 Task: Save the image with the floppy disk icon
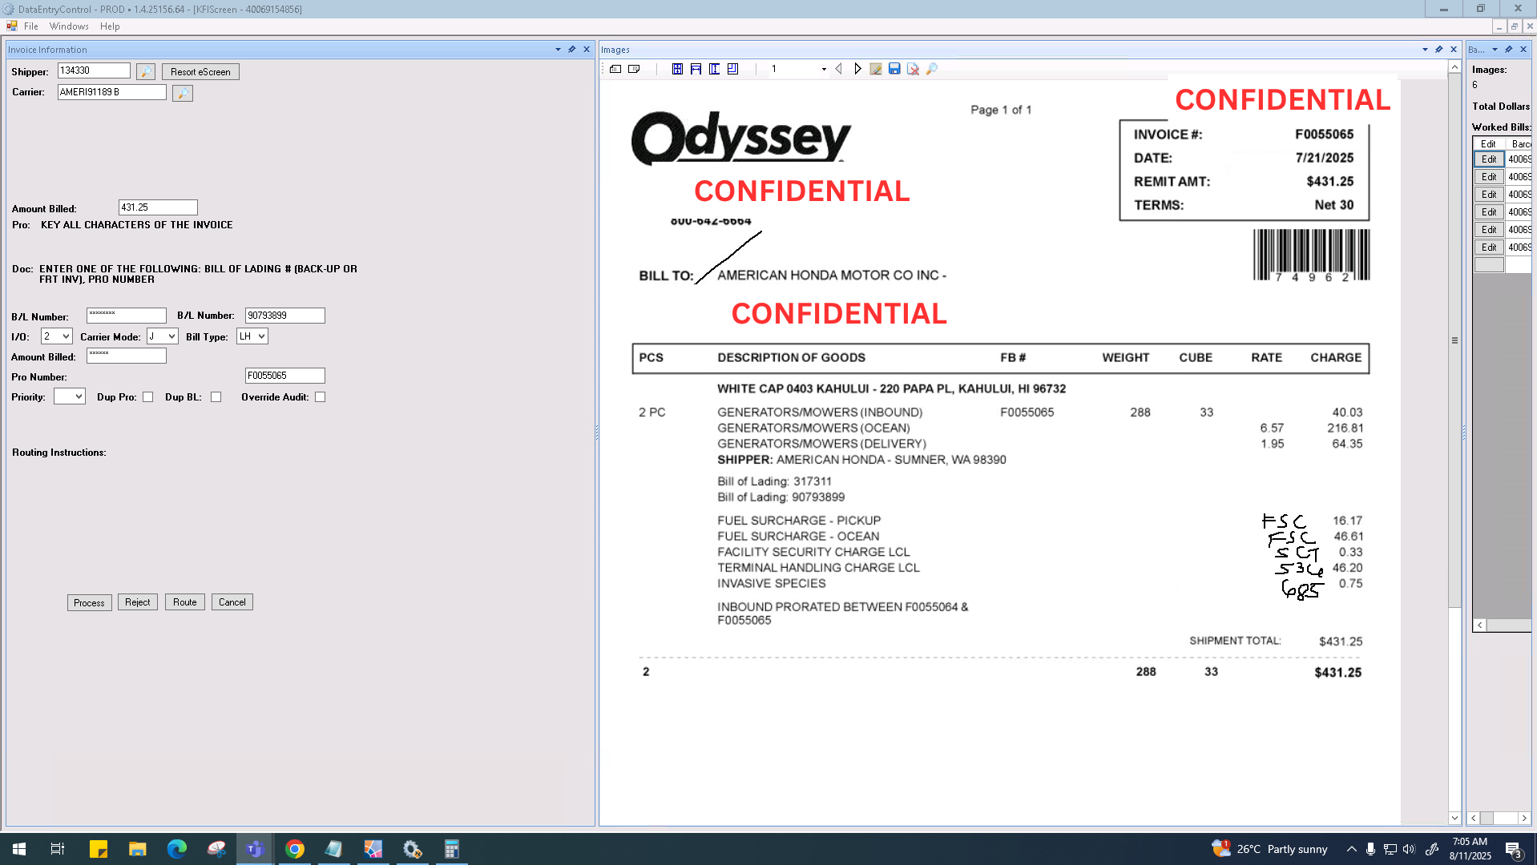point(894,69)
